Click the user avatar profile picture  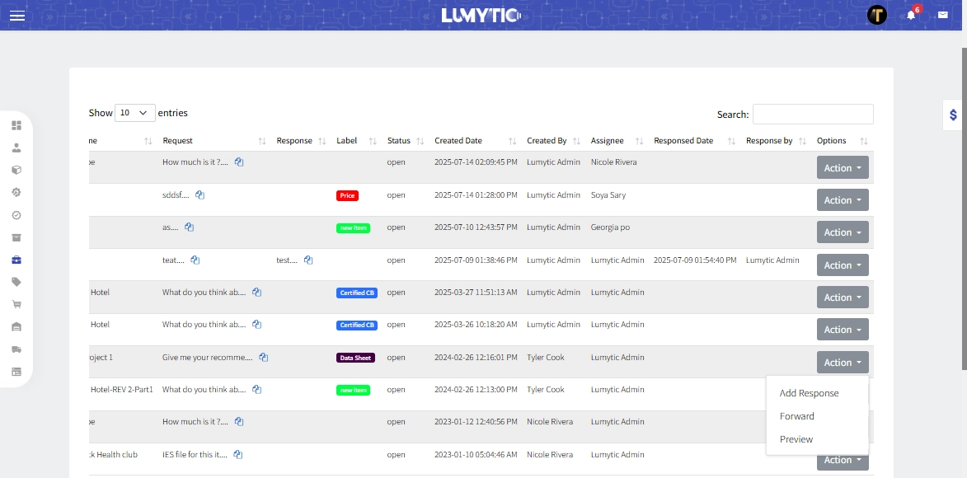[x=877, y=15]
